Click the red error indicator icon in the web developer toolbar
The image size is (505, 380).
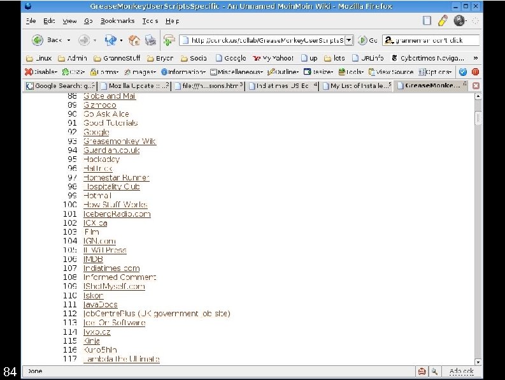475,72
